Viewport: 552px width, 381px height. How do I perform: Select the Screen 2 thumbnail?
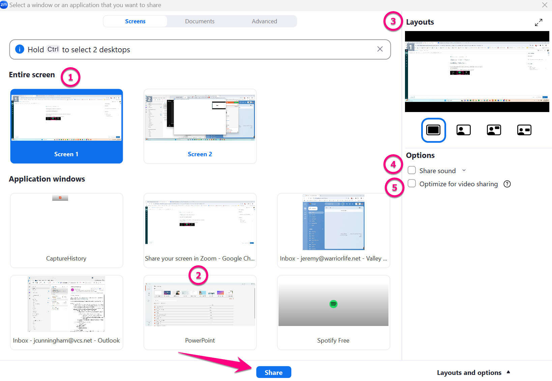200,126
